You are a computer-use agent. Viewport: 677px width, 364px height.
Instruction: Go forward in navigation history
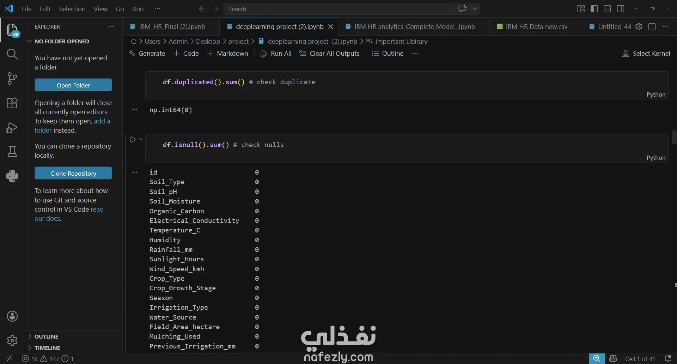(215, 9)
